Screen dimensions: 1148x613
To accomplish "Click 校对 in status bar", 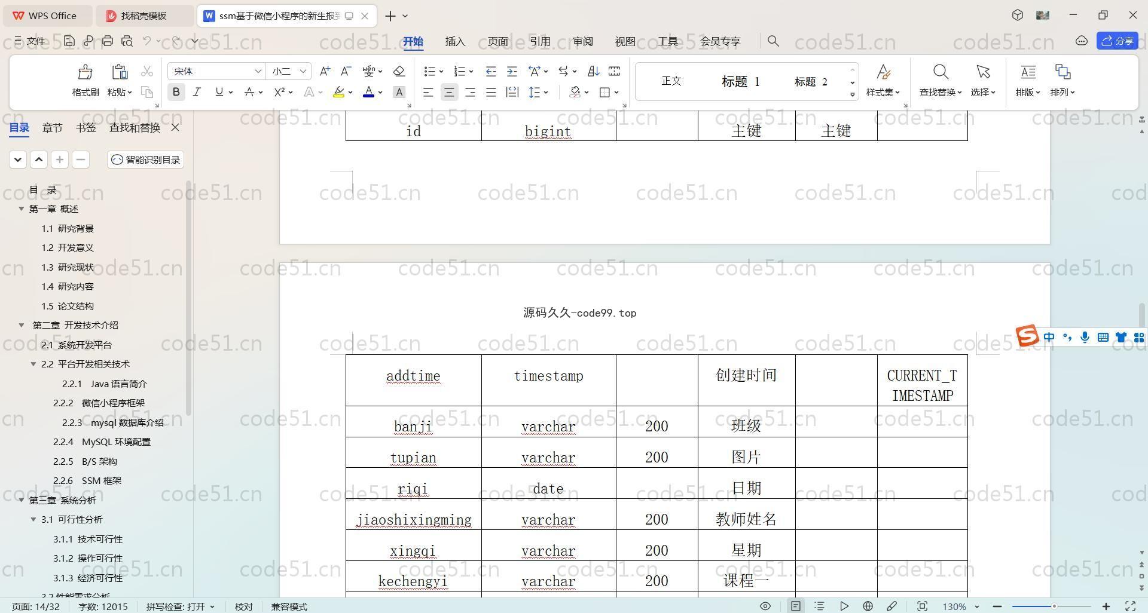I will coord(243,606).
